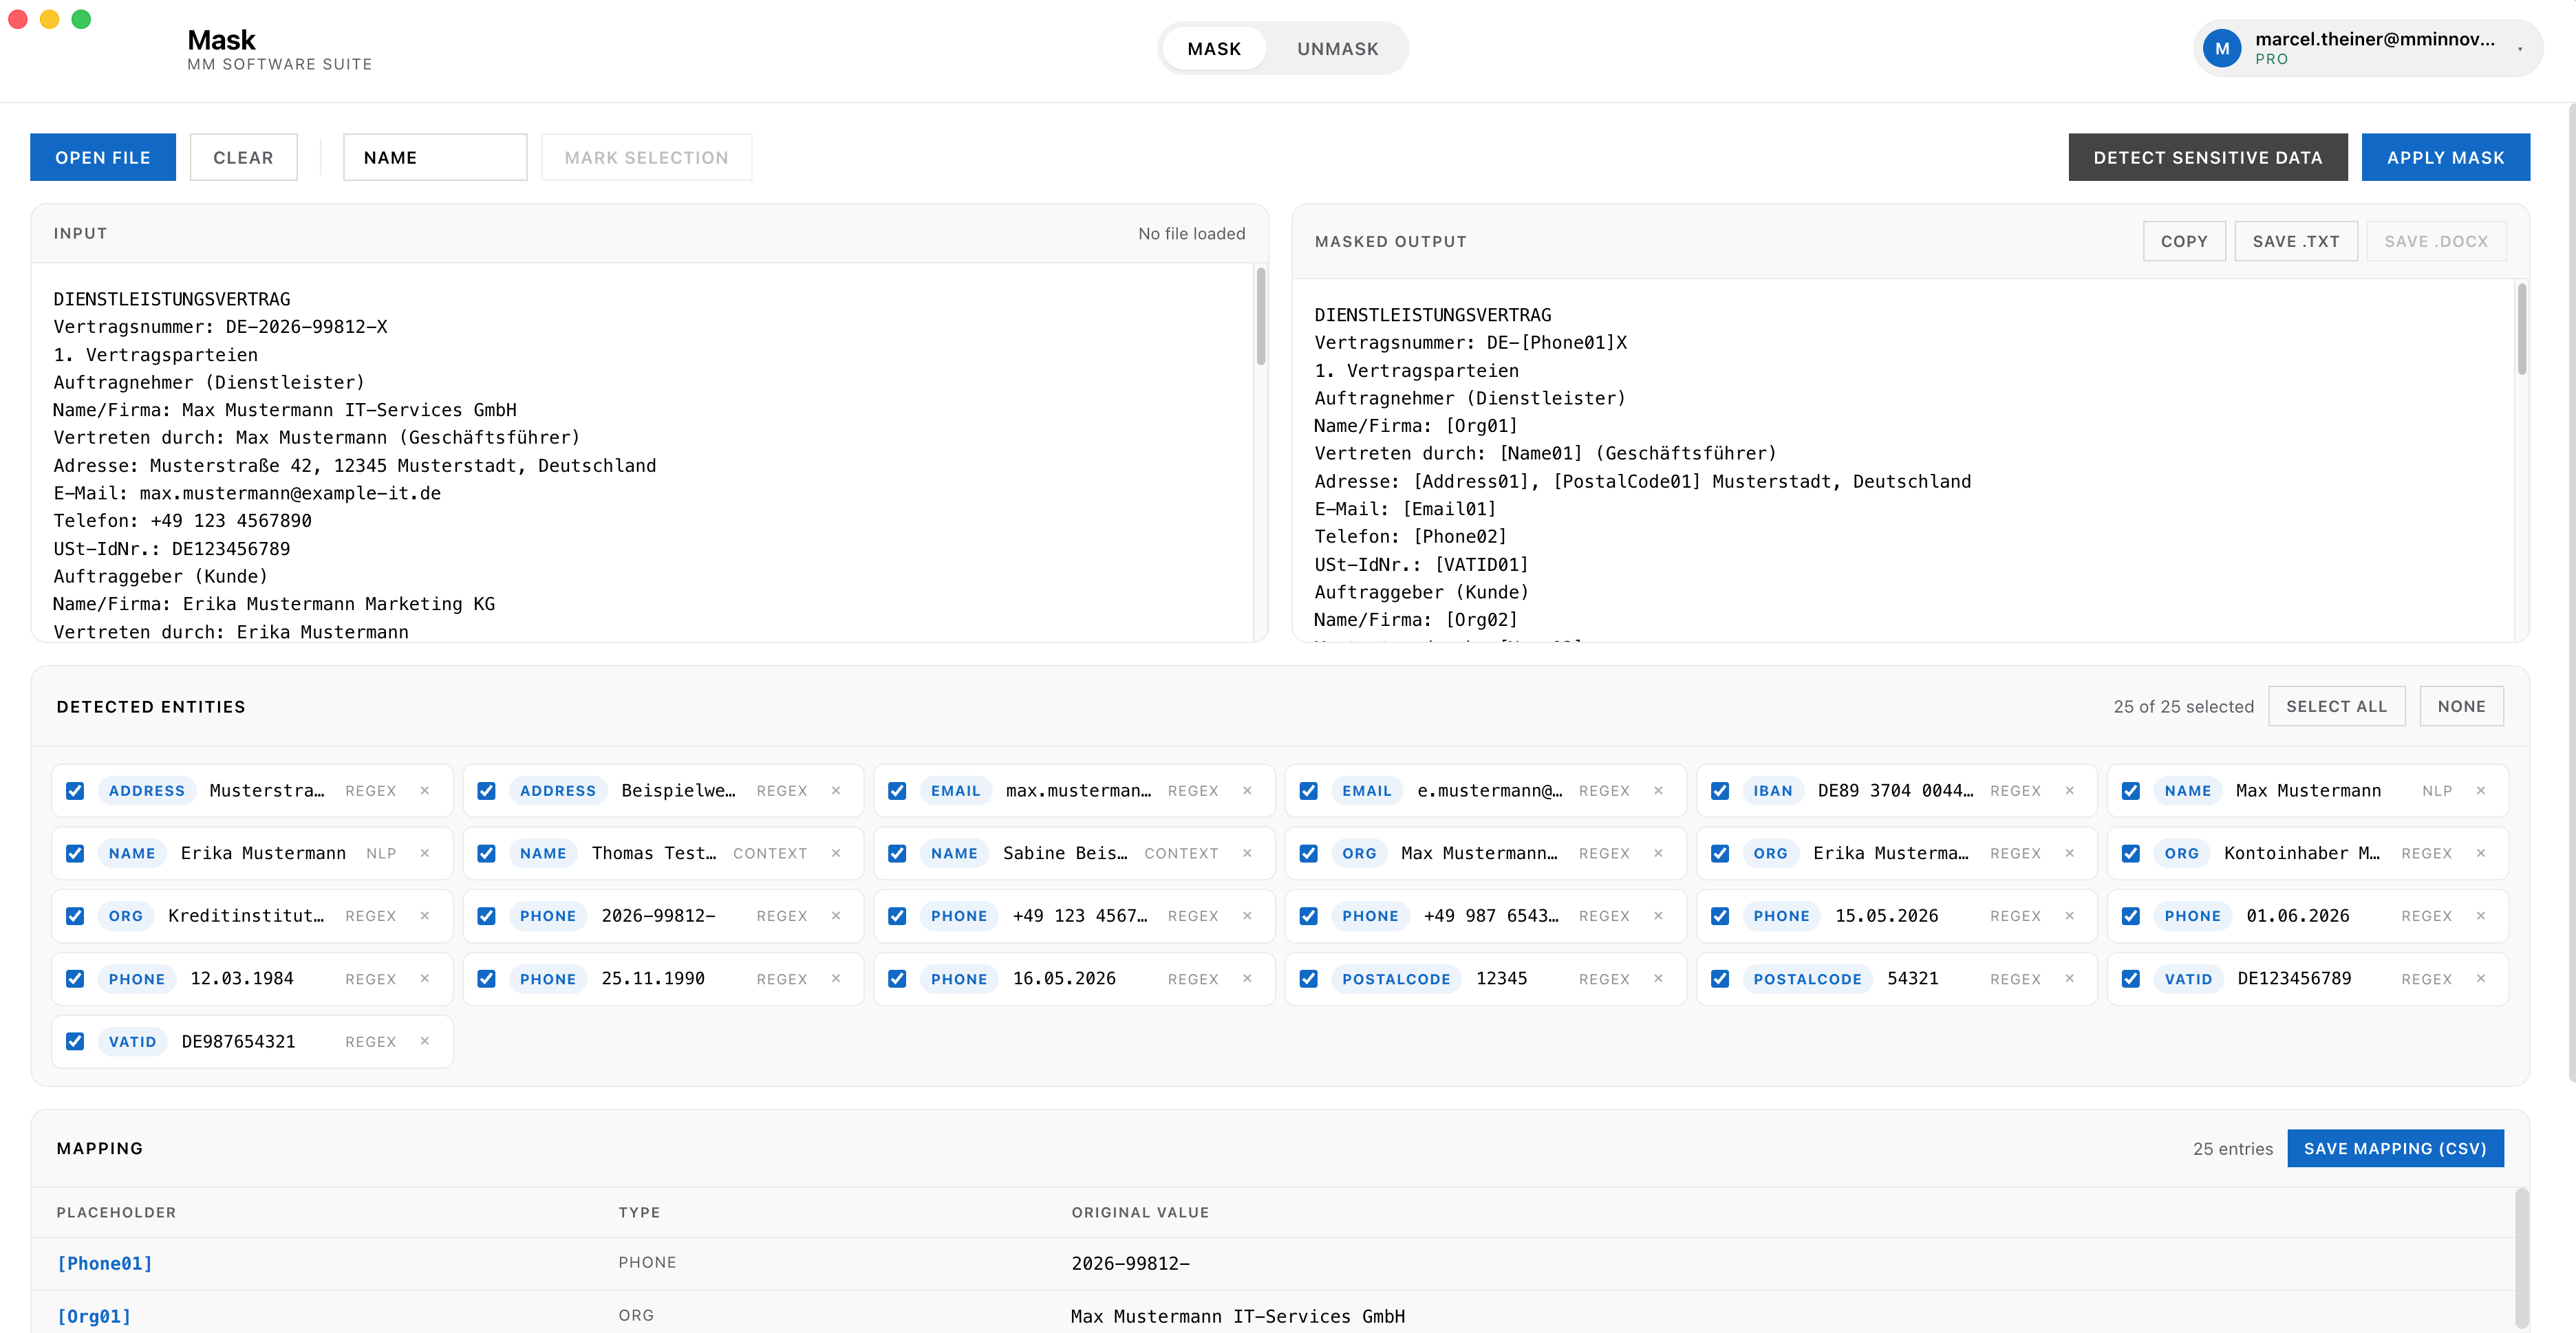The width and height of the screenshot is (2576, 1333).
Task: Remove the IBAN entity with the x icon
Action: click(x=2069, y=790)
